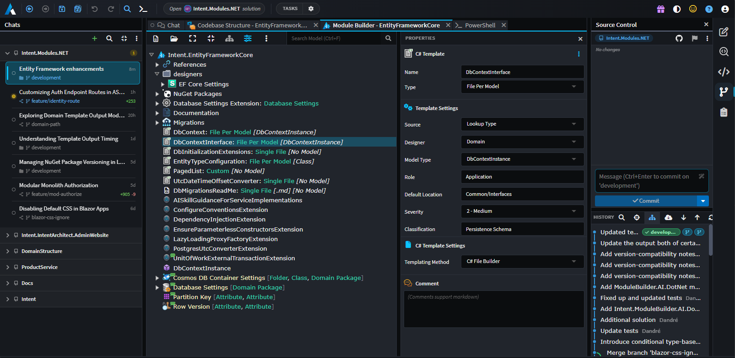Click the Comment markdown text area
Image resolution: width=735 pixels, height=358 pixels.
494,309
